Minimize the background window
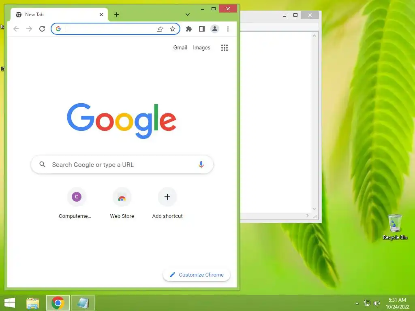Screen dimensions: 415x311 285,15
